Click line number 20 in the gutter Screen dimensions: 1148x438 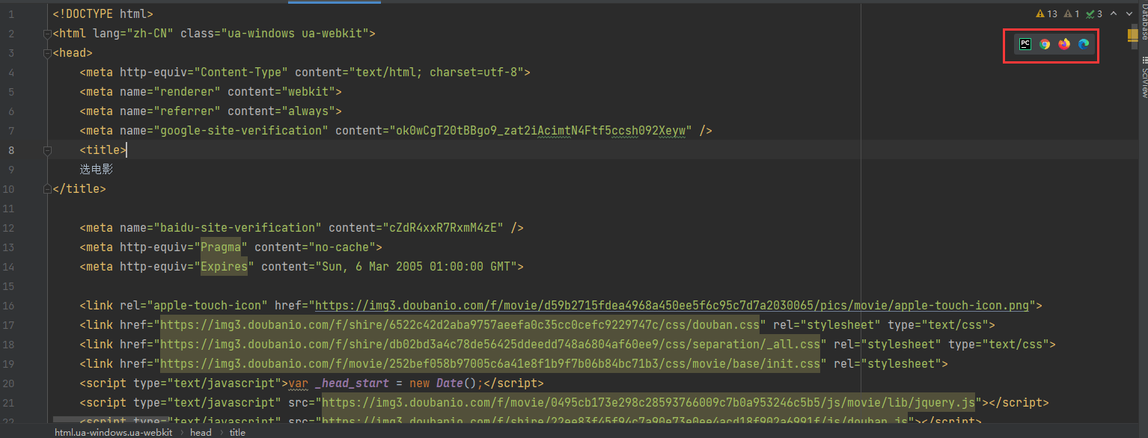click(8, 383)
